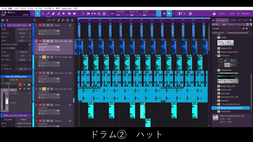The height and width of the screenshot is (142, 253).
Task: Toggle solo on the 077_AT..Open track
Action: point(44,57)
